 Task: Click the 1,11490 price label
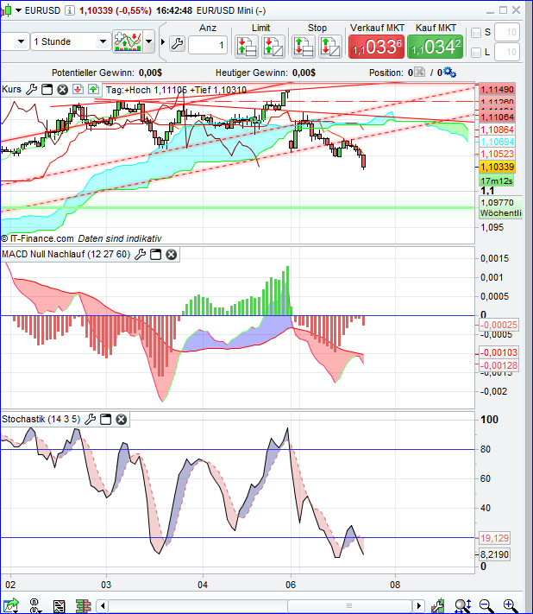coord(497,89)
